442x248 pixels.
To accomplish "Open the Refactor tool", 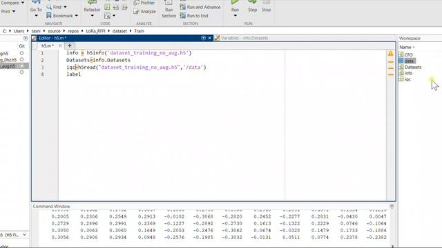I will [92, 9].
